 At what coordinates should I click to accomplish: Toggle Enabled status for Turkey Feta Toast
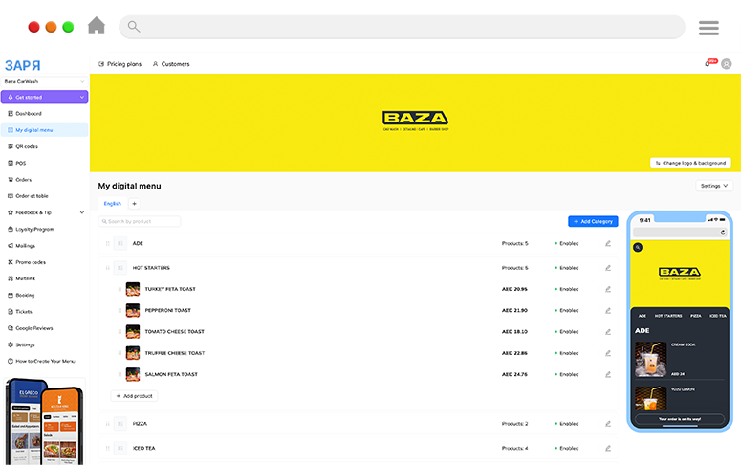[566, 289]
